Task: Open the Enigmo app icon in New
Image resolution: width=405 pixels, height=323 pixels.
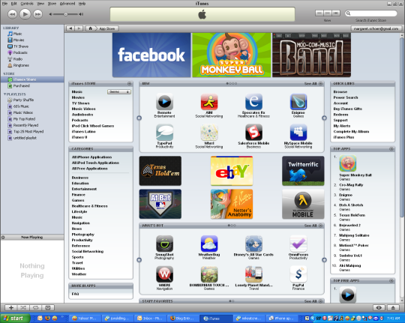Action: tap(298, 102)
